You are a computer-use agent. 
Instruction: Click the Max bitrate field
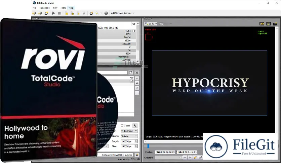[127, 146]
